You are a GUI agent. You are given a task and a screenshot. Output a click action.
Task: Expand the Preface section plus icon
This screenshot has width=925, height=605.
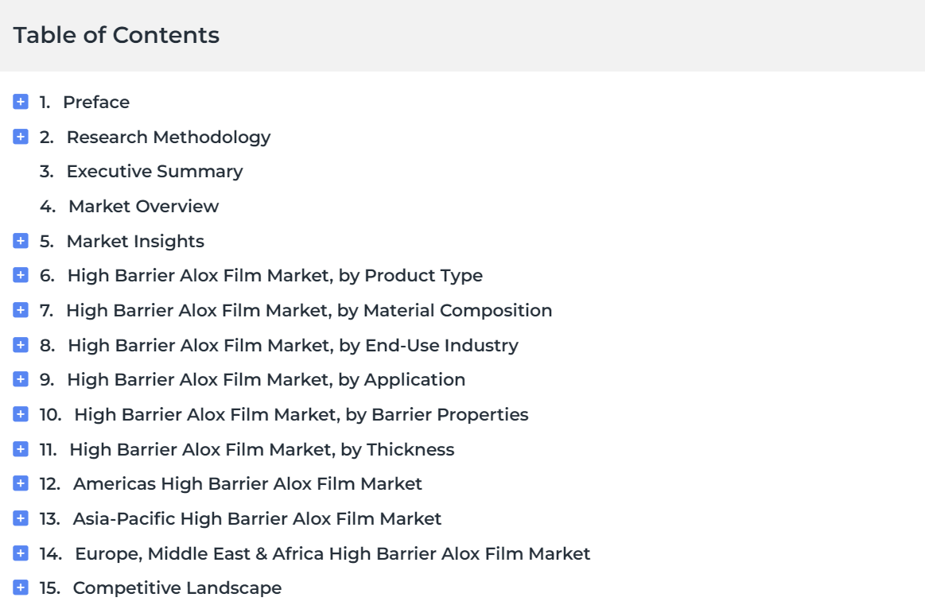coord(21,102)
